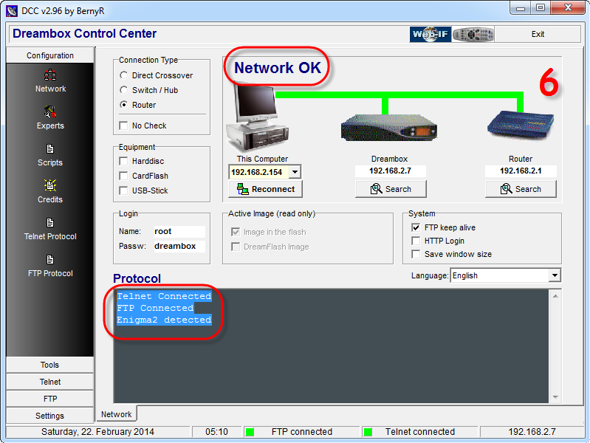Image resolution: width=590 pixels, height=443 pixels.
Task: Open the Experts sidebar icon
Action: (50, 111)
